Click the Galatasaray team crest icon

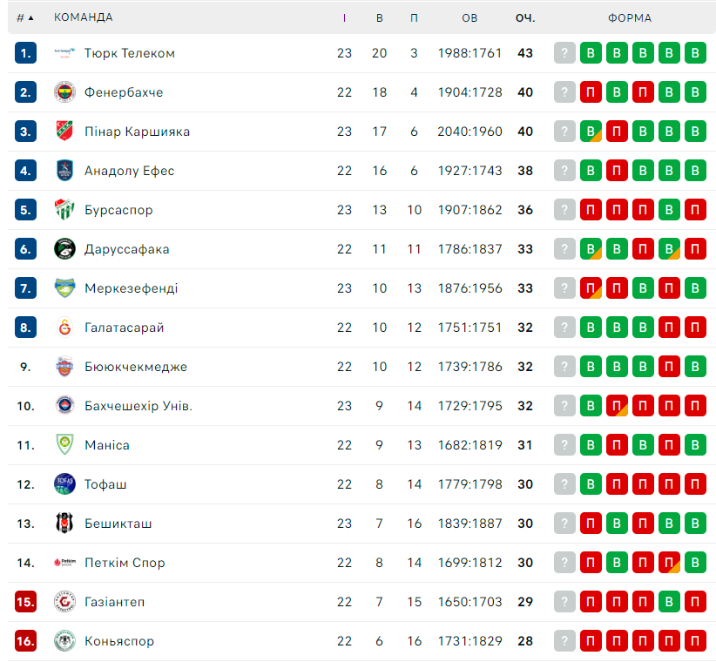pyautogui.click(x=64, y=328)
